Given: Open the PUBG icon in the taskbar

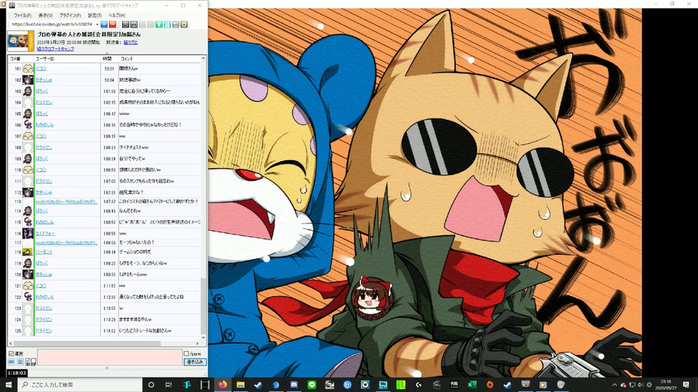Looking at the screenshot, I should [454, 385].
